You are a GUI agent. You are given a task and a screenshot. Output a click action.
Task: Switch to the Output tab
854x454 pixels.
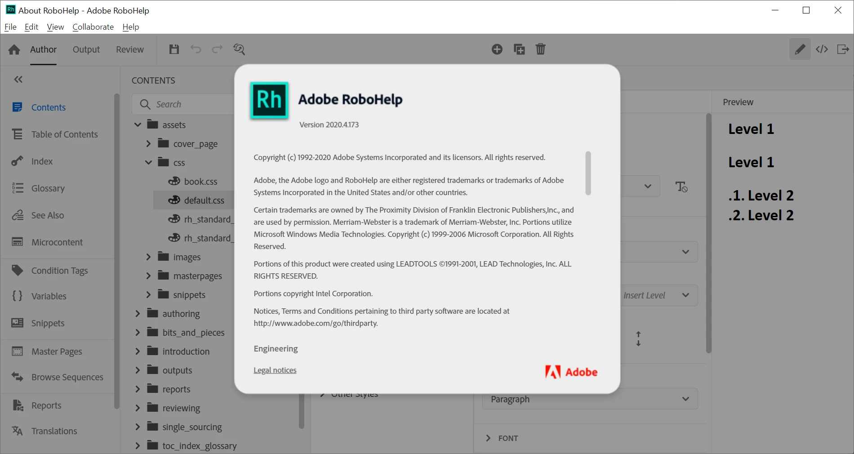coord(86,49)
